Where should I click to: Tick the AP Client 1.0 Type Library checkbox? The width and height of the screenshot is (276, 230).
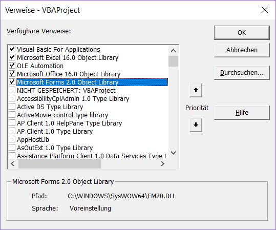12,131
